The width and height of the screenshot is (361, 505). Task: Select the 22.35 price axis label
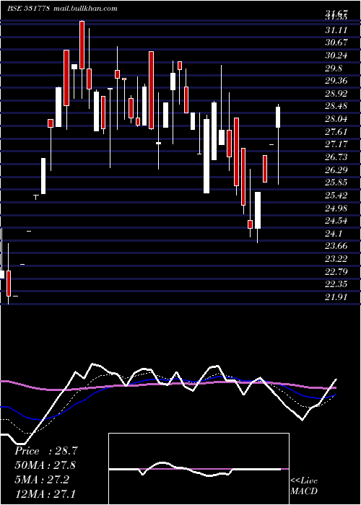point(336,284)
